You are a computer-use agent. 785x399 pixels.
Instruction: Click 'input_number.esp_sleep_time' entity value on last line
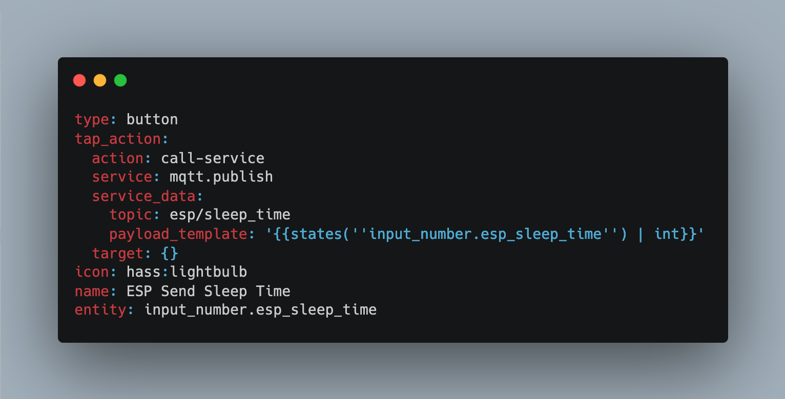(x=260, y=310)
